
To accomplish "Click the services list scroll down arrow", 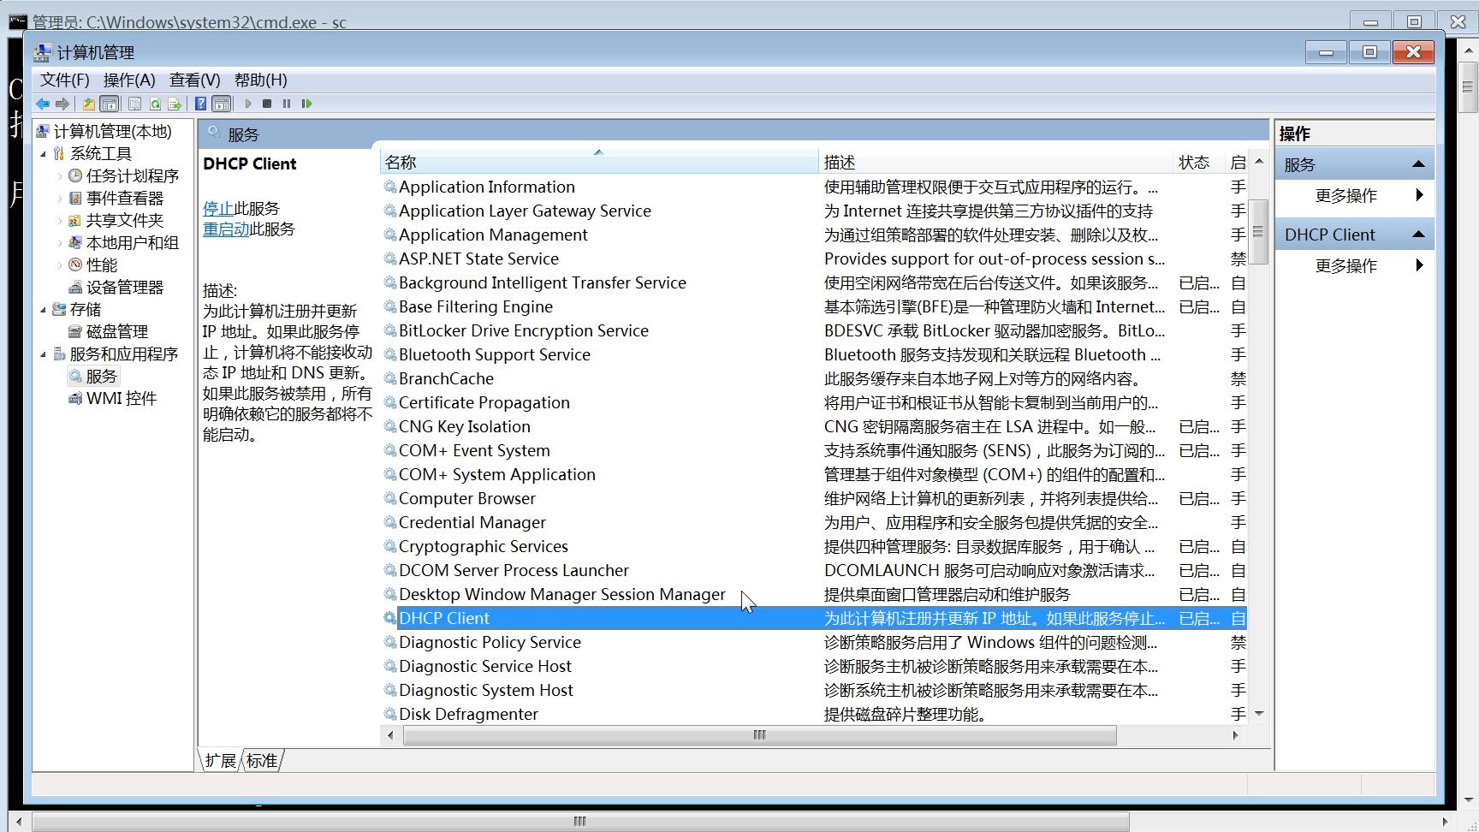I will 1258,713.
